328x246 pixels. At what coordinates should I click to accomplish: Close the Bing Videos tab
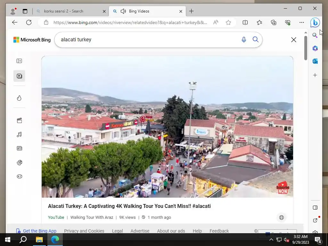point(181,11)
